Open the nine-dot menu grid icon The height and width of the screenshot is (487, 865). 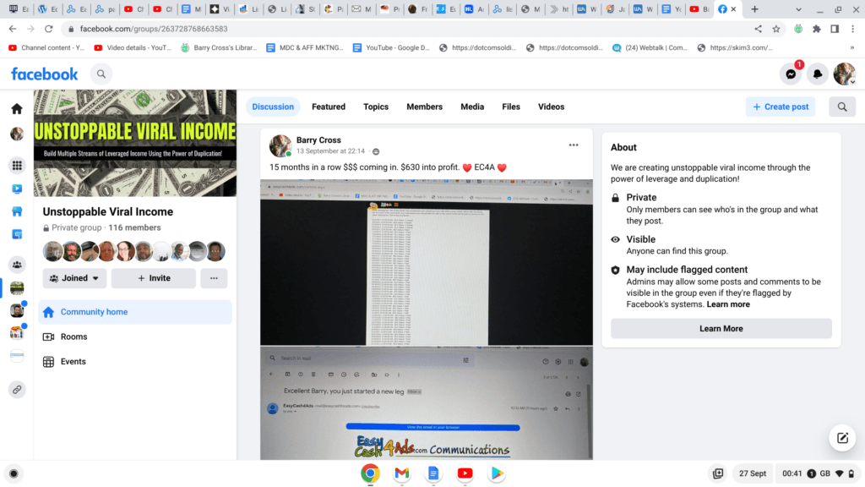pos(17,165)
